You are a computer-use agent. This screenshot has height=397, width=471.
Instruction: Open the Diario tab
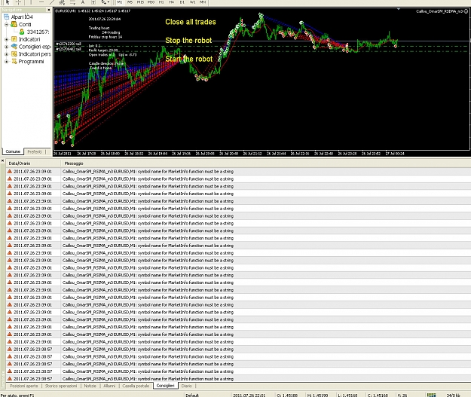coord(187,386)
